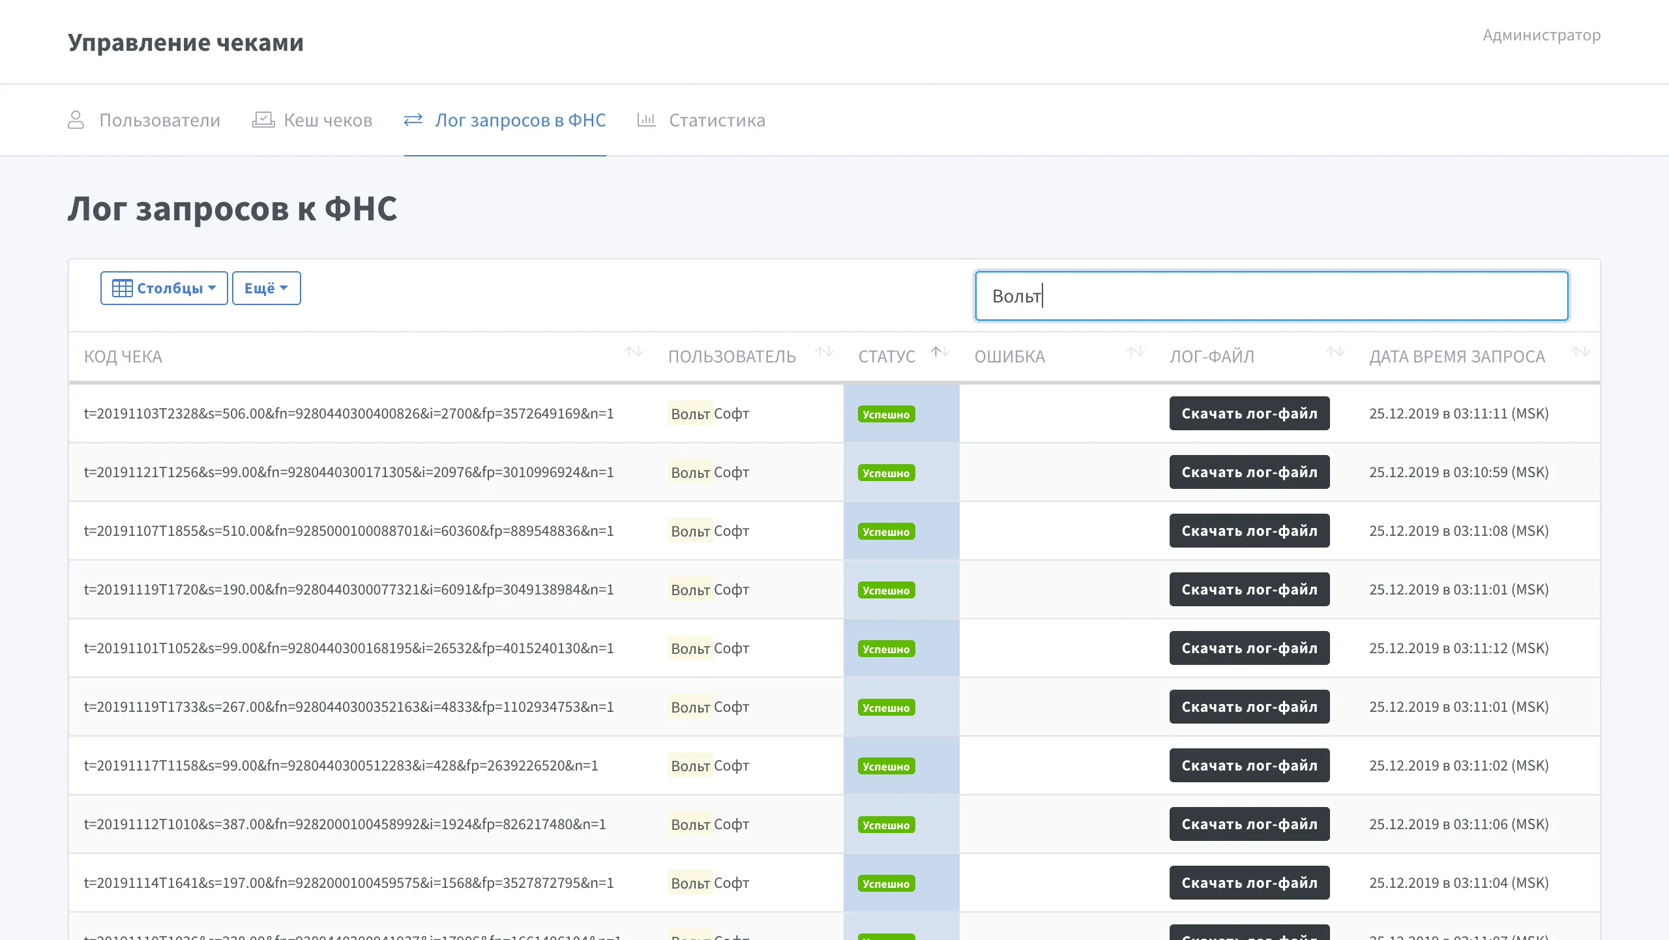Download log file for 03:10:59 request
The height and width of the screenshot is (940, 1669).
[x=1249, y=472]
